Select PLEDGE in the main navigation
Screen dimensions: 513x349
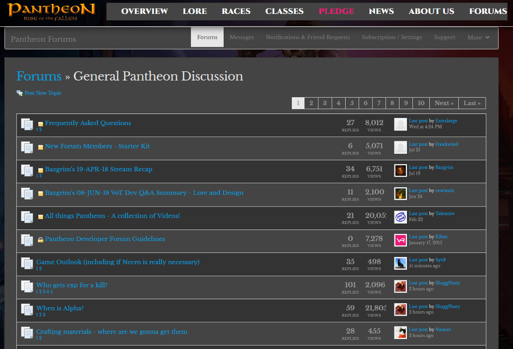336,11
